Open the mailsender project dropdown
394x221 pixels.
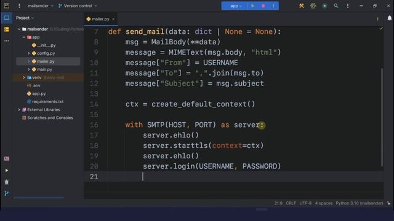(40, 6)
